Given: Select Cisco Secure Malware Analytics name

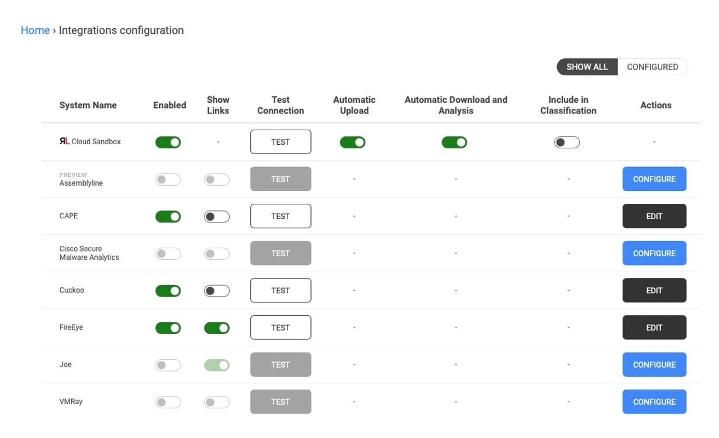Looking at the screenshot, I should tap(89, 253).
